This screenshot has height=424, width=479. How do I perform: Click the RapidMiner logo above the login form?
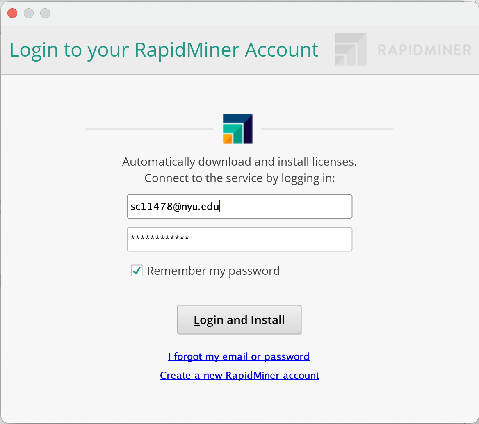pos(237,128)
